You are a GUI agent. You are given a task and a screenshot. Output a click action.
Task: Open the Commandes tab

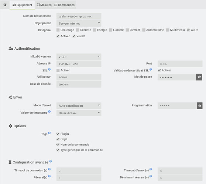coord(64,5)
